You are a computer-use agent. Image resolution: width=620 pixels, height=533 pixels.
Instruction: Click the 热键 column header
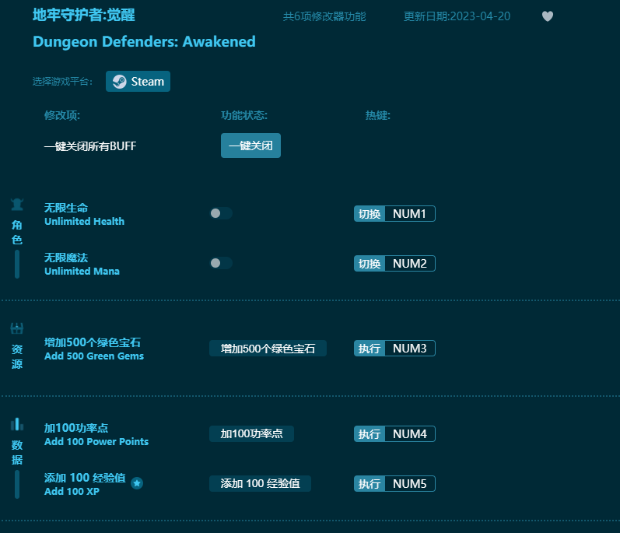pos(377,115)
